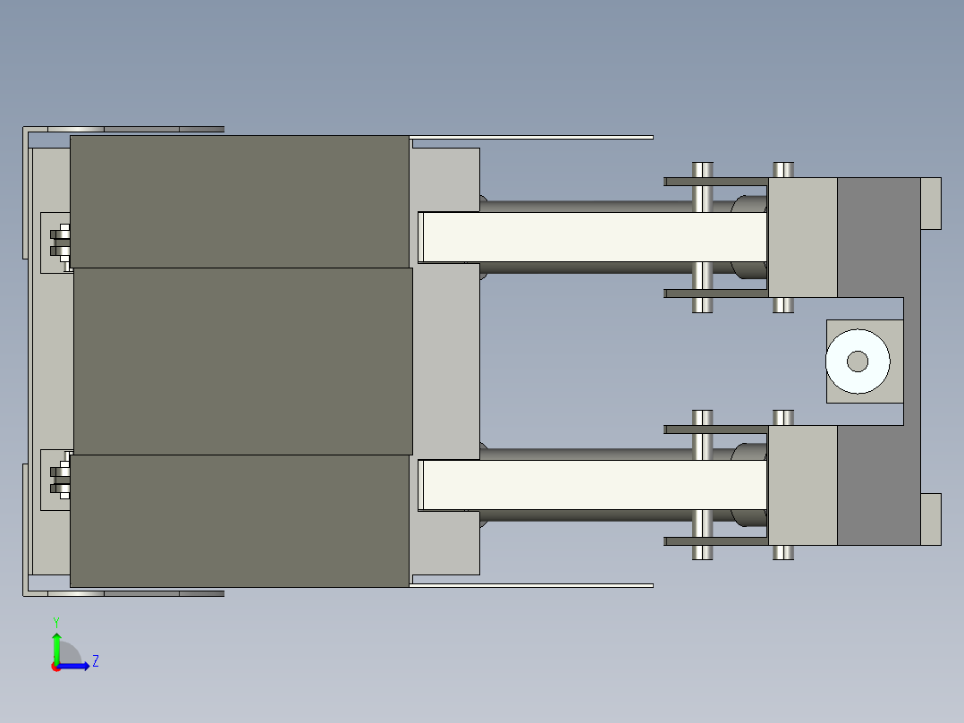Click the blue Z axis arrow on triad
Screen dimensions: 964x723
click(79, 666)
